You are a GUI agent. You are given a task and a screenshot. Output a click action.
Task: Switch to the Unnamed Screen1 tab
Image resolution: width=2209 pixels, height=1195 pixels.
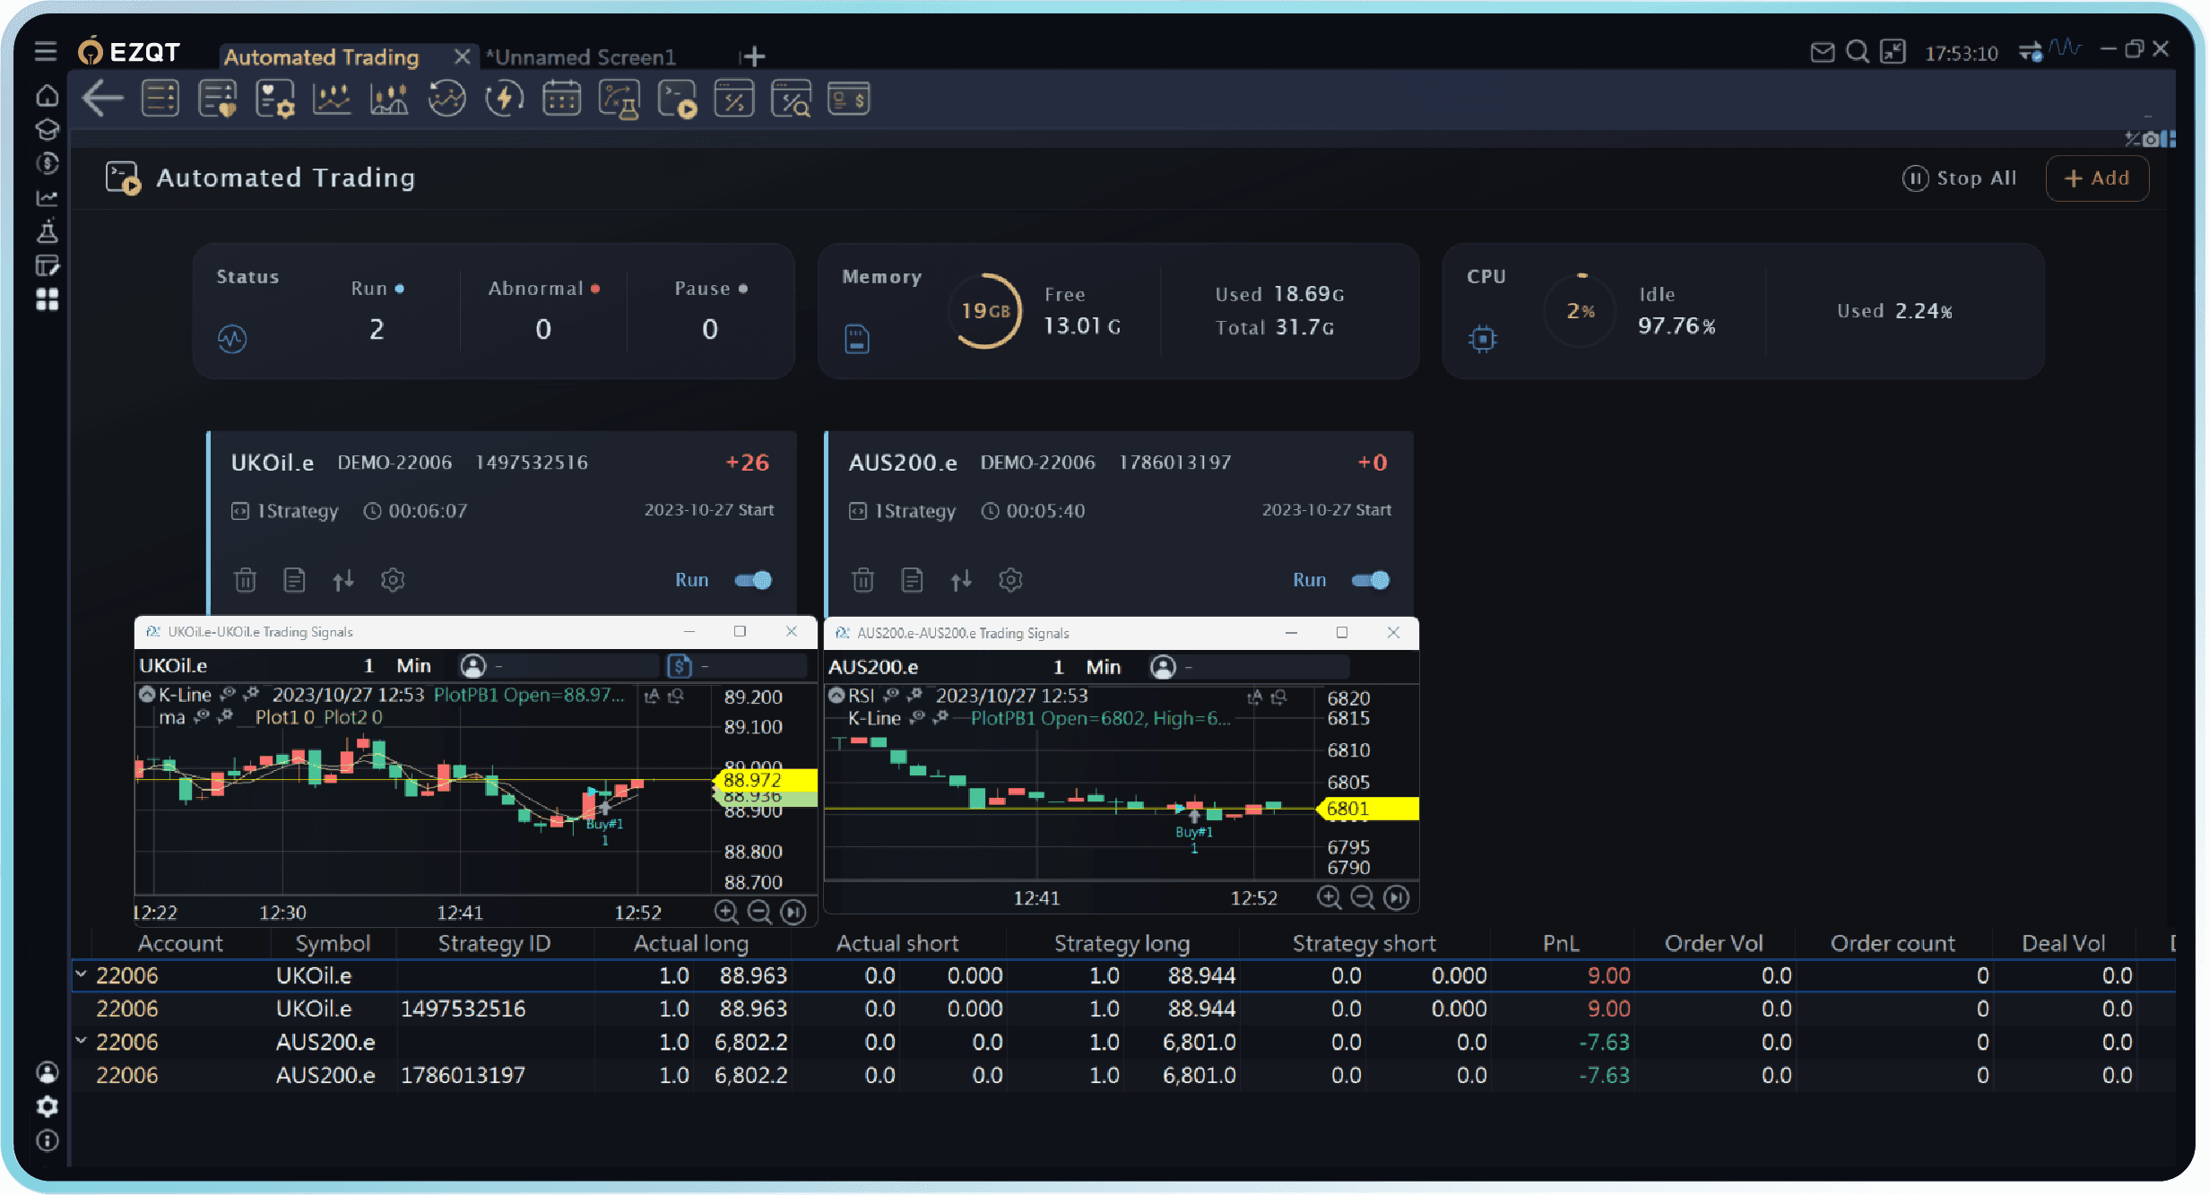(585, 57)
